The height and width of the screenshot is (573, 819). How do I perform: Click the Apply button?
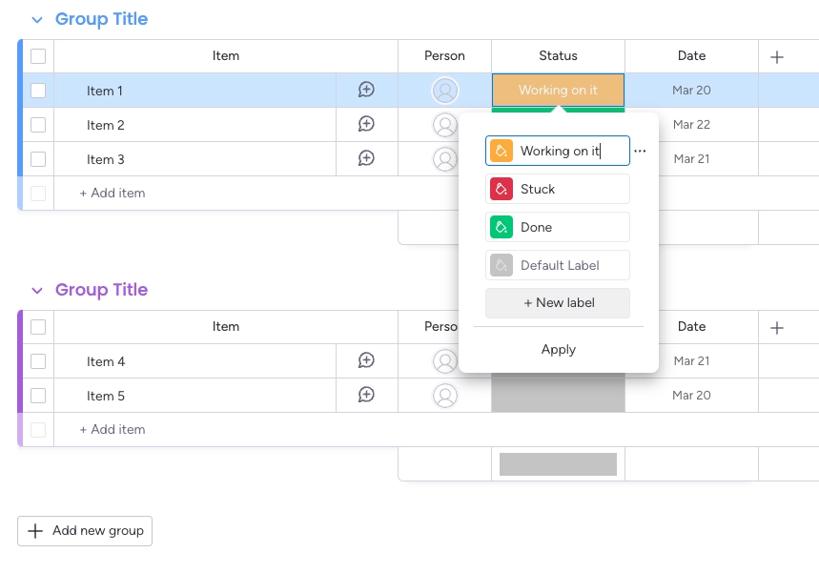click(558, 349)
